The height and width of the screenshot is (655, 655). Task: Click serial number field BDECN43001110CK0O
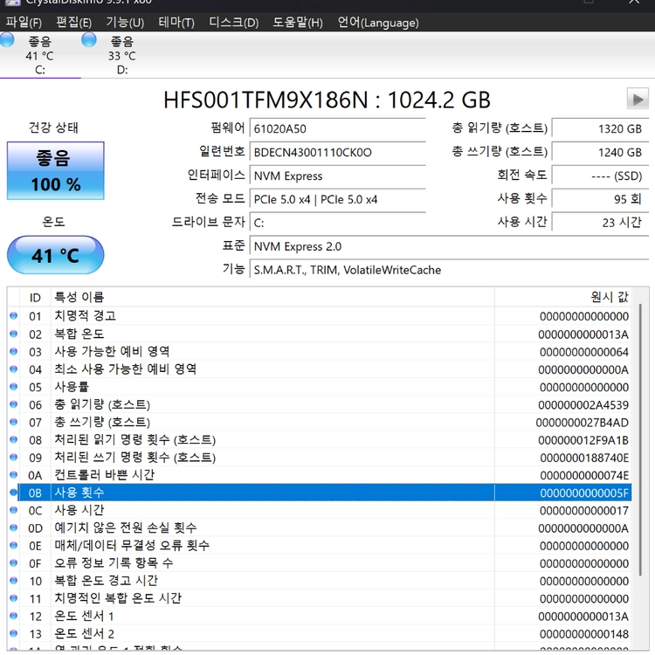337,152
